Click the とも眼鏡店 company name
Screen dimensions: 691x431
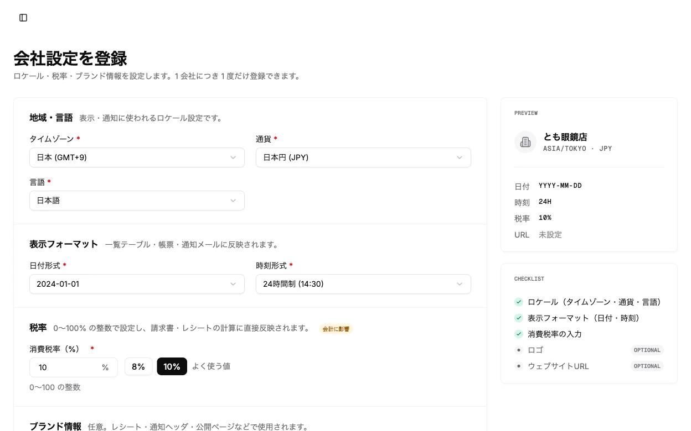pyautogui.click(x=565, y=137)
